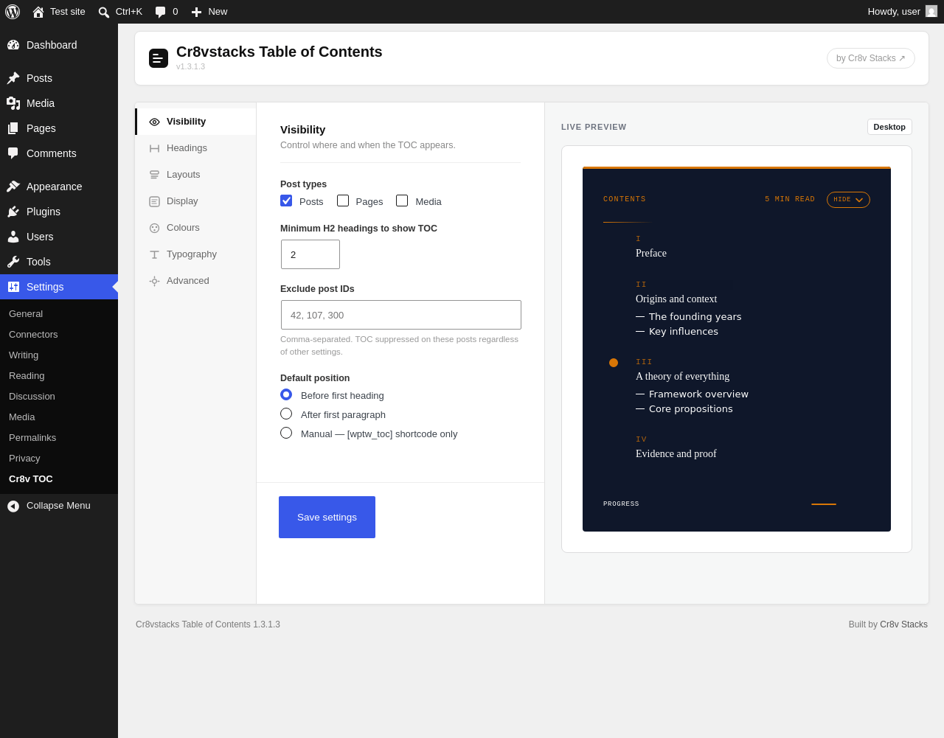Open the by Cr8v Stacks link
This screenshot has height=738, width=944.
tap(870, 58)
